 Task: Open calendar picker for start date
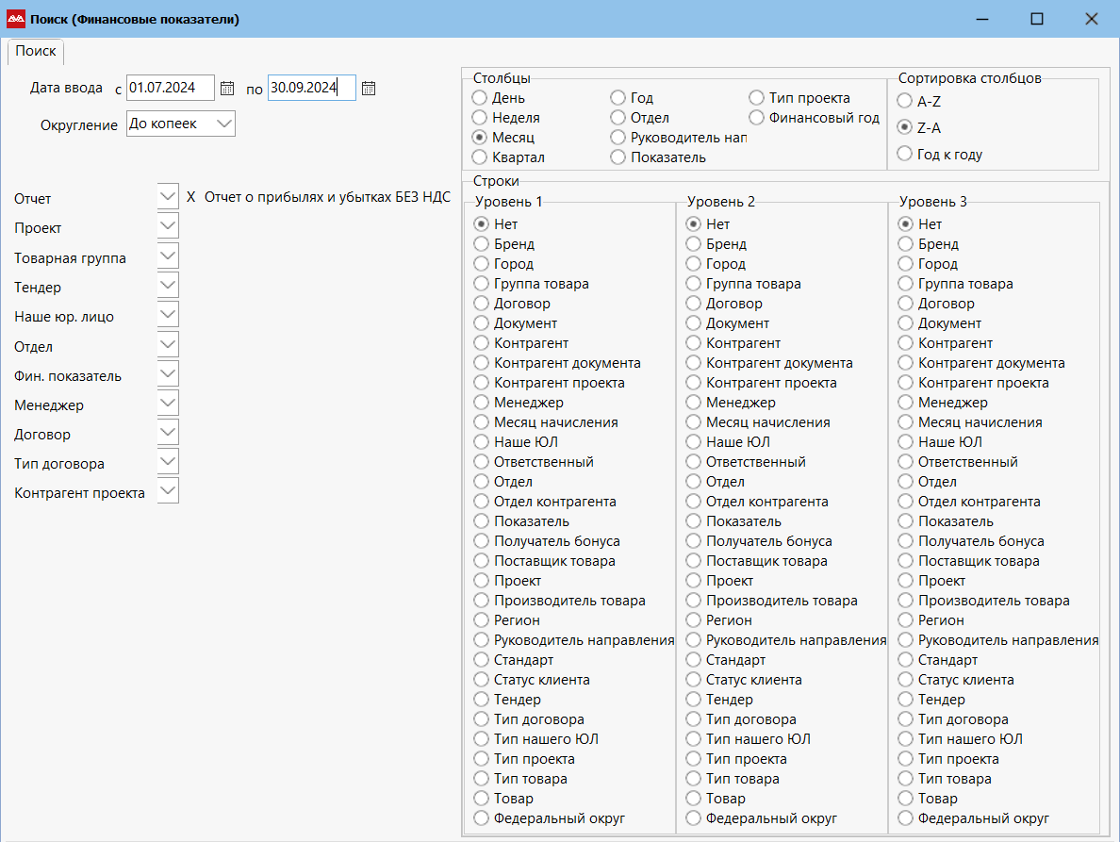click(227, 89)
